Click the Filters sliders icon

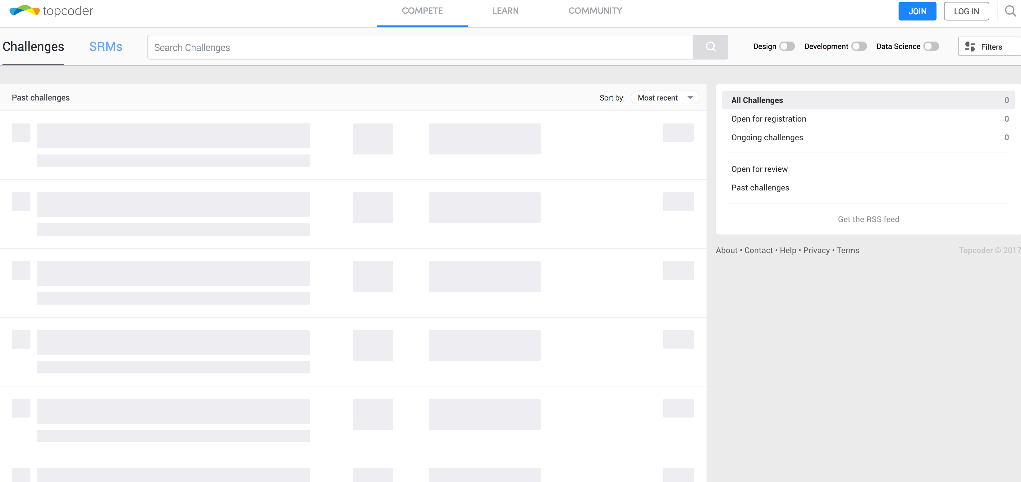pos(970,47)
